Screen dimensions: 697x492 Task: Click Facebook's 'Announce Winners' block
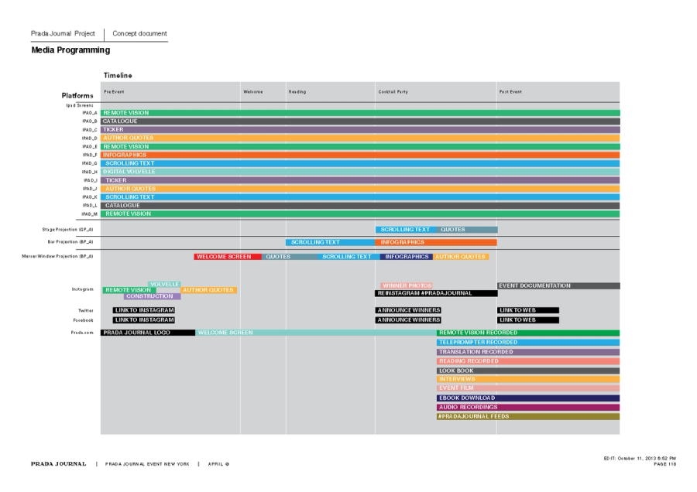[x=408, y=319]
